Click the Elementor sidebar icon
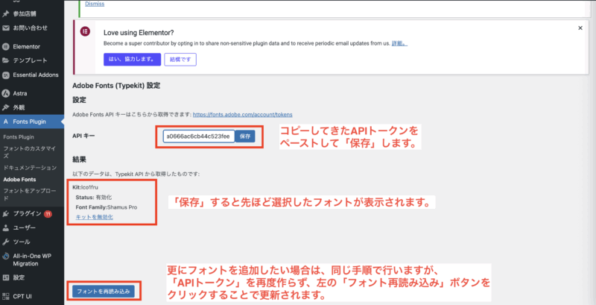This screenshot has height=305, width=596. click(x=6, y=47)
